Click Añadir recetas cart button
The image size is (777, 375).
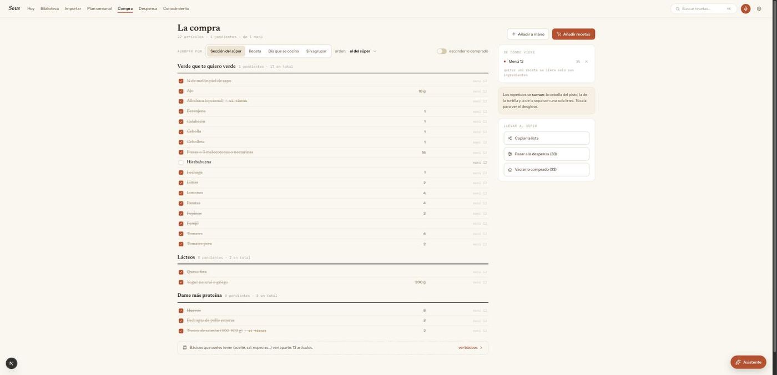coord(573,34)
